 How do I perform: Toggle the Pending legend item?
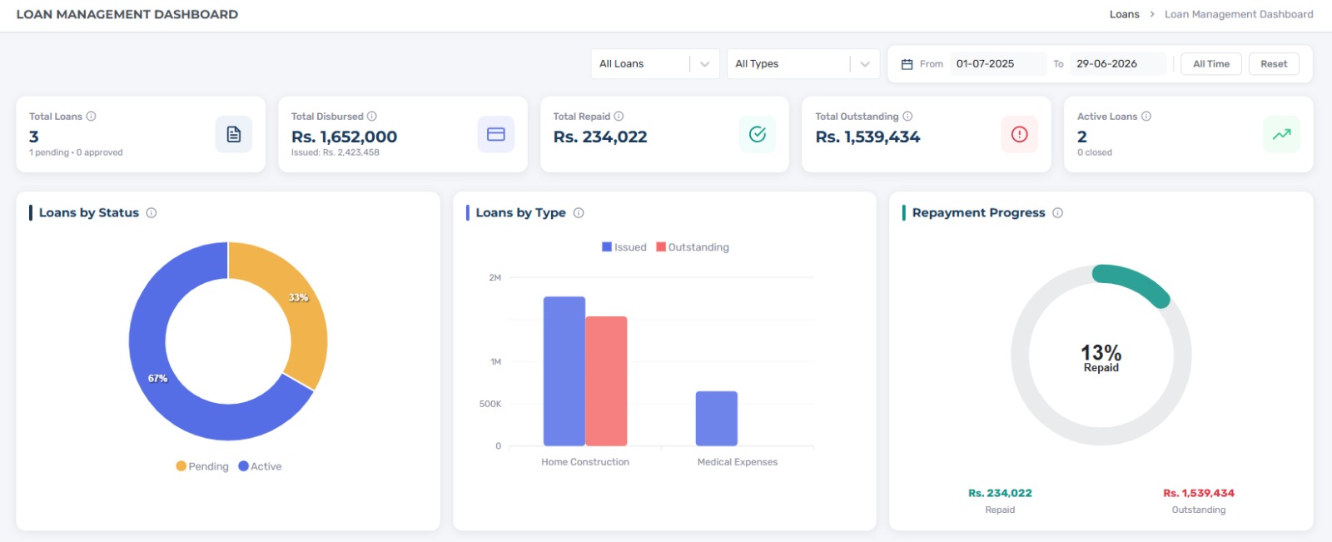tap(202, 466)
